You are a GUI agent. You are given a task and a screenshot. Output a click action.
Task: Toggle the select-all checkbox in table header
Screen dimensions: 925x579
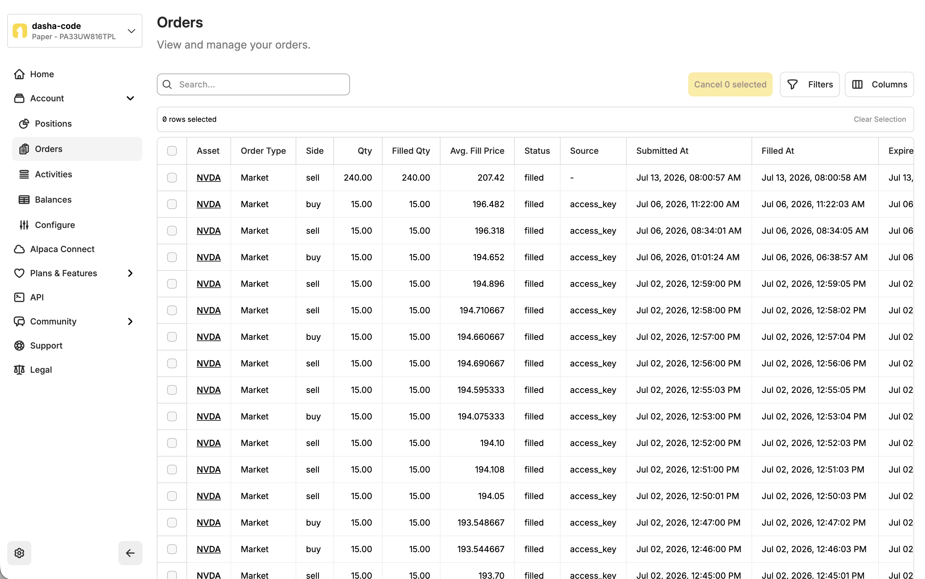pyautogui.click(x=172, y=151)
